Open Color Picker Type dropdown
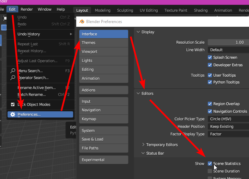Viewport: 249px width, 179px height. click(x=228, y=119)
